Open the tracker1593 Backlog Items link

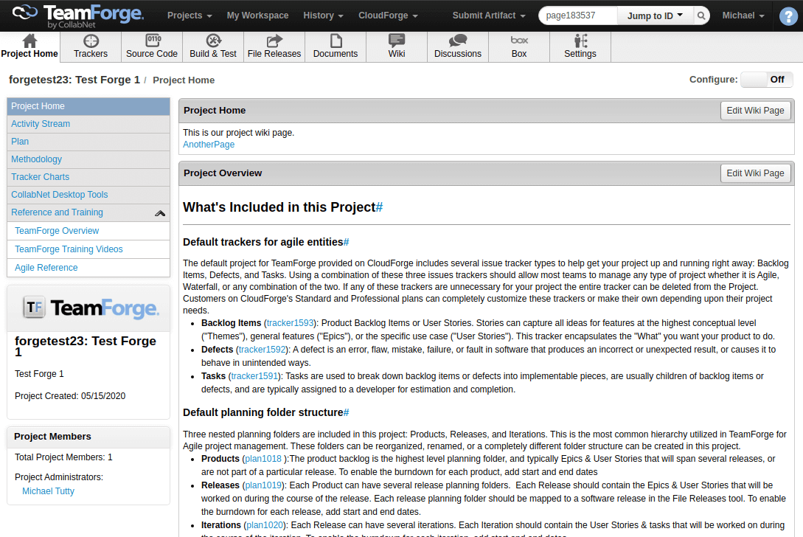(290, 323)
